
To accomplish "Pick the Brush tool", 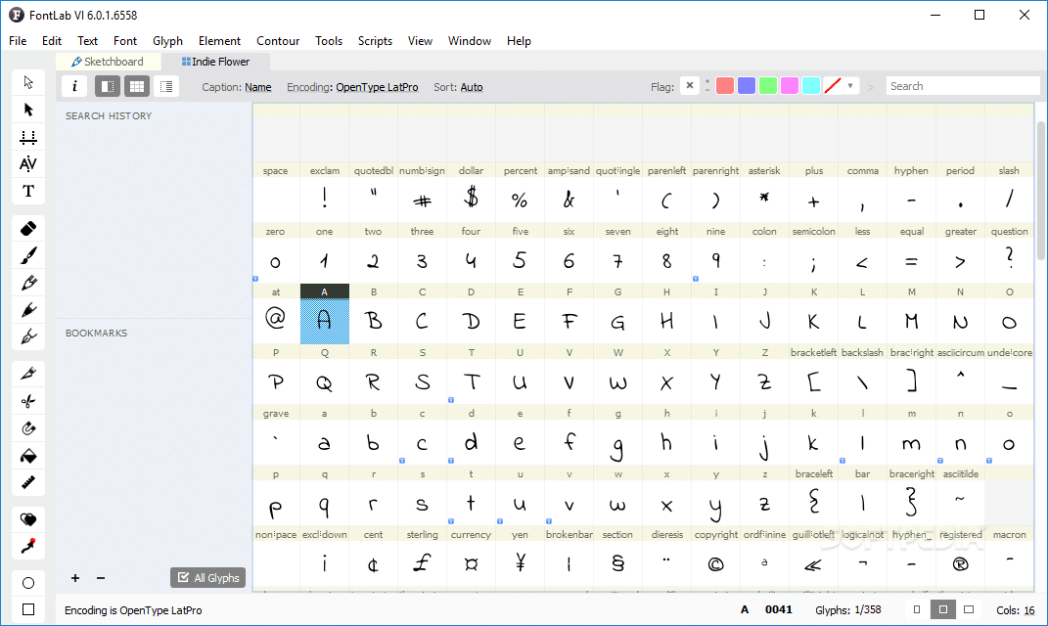I will [x=28, y=256].
